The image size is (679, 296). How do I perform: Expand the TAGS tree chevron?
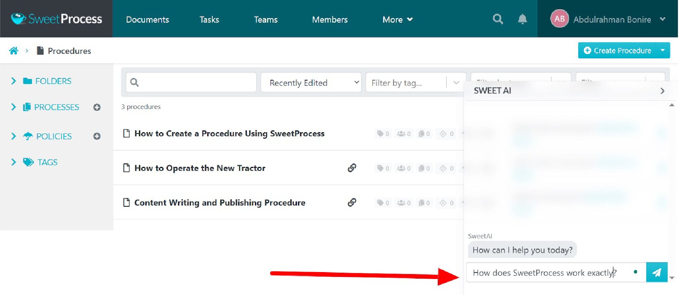click(x=14, y=162)
